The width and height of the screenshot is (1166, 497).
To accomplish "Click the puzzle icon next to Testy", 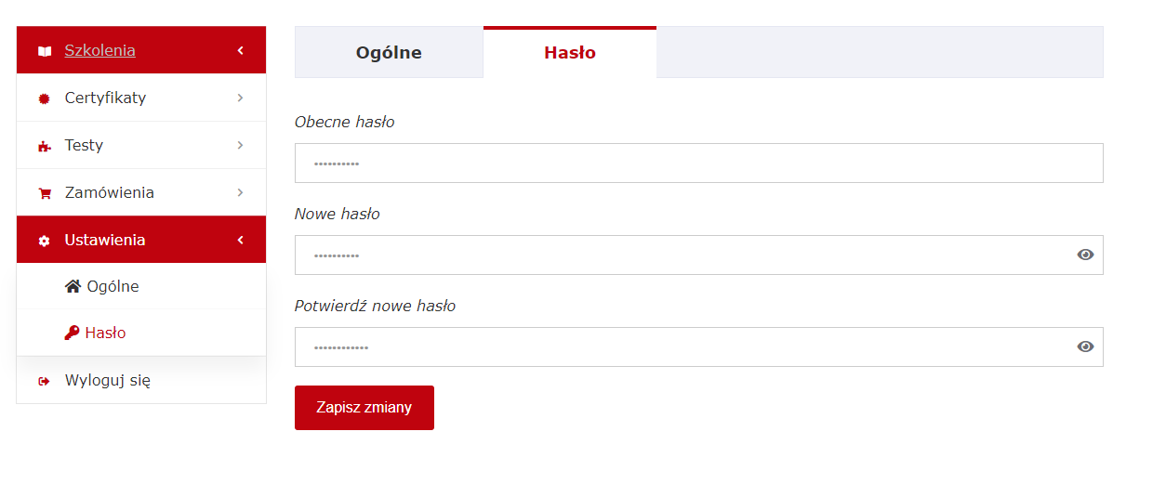I will [x=45, y=146].
